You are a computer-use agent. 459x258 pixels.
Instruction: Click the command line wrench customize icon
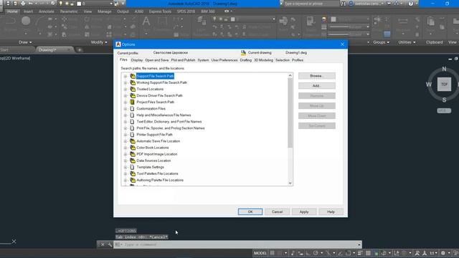(110, 244)
